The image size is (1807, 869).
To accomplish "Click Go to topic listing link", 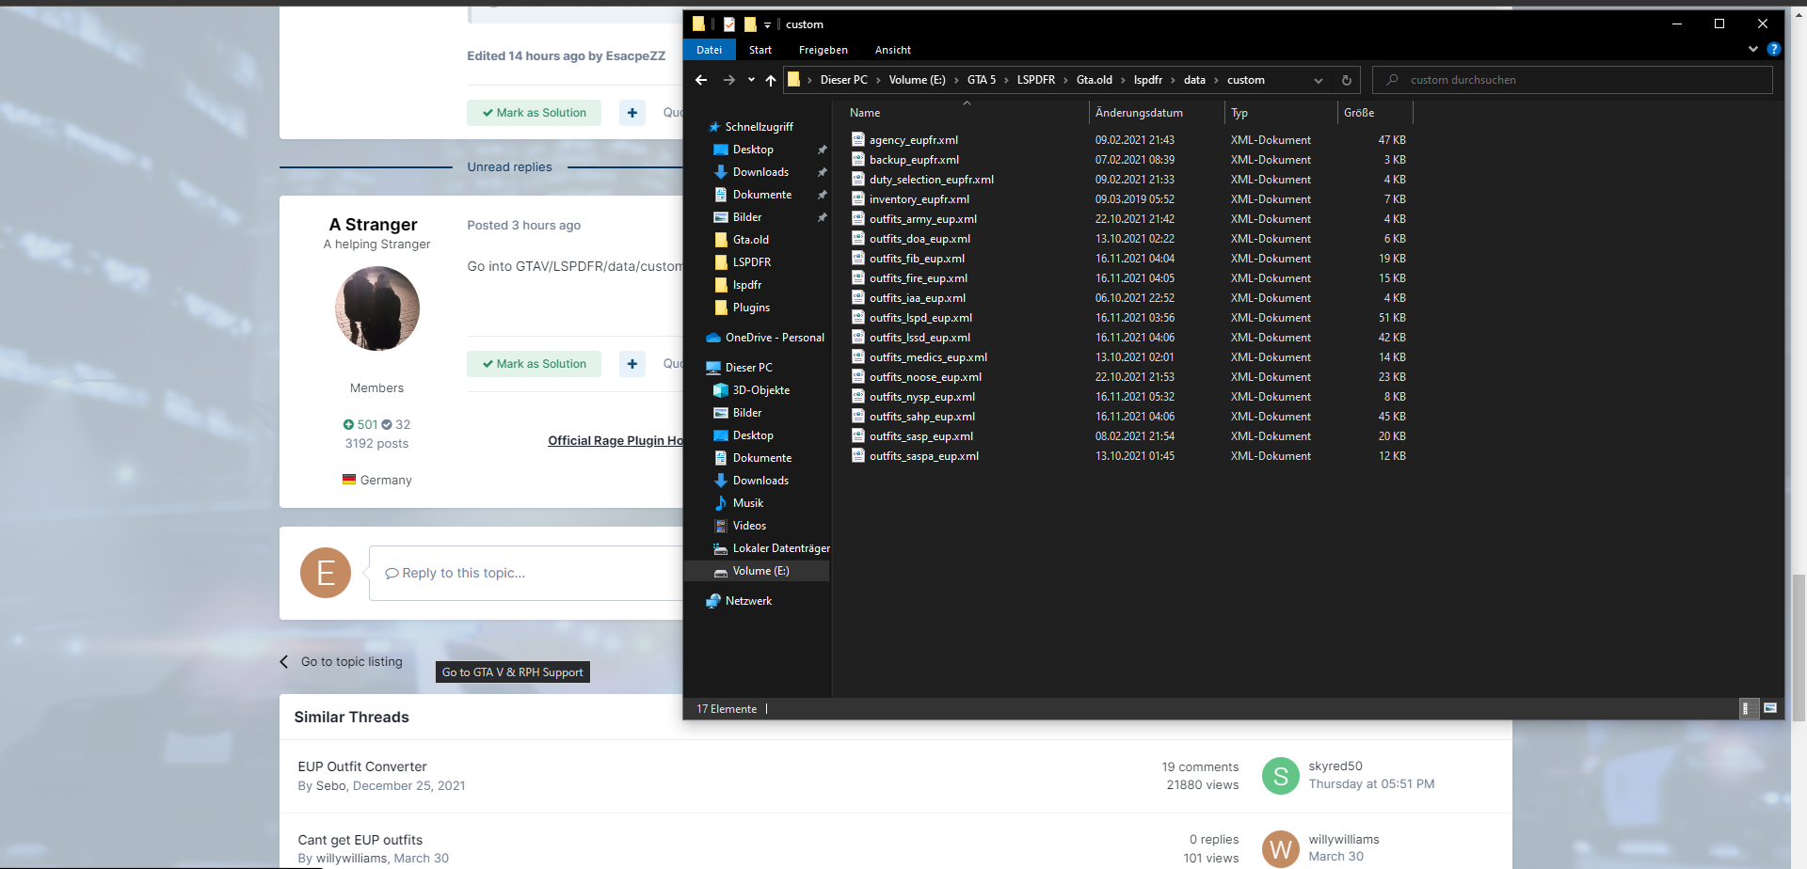I will 351,661.
